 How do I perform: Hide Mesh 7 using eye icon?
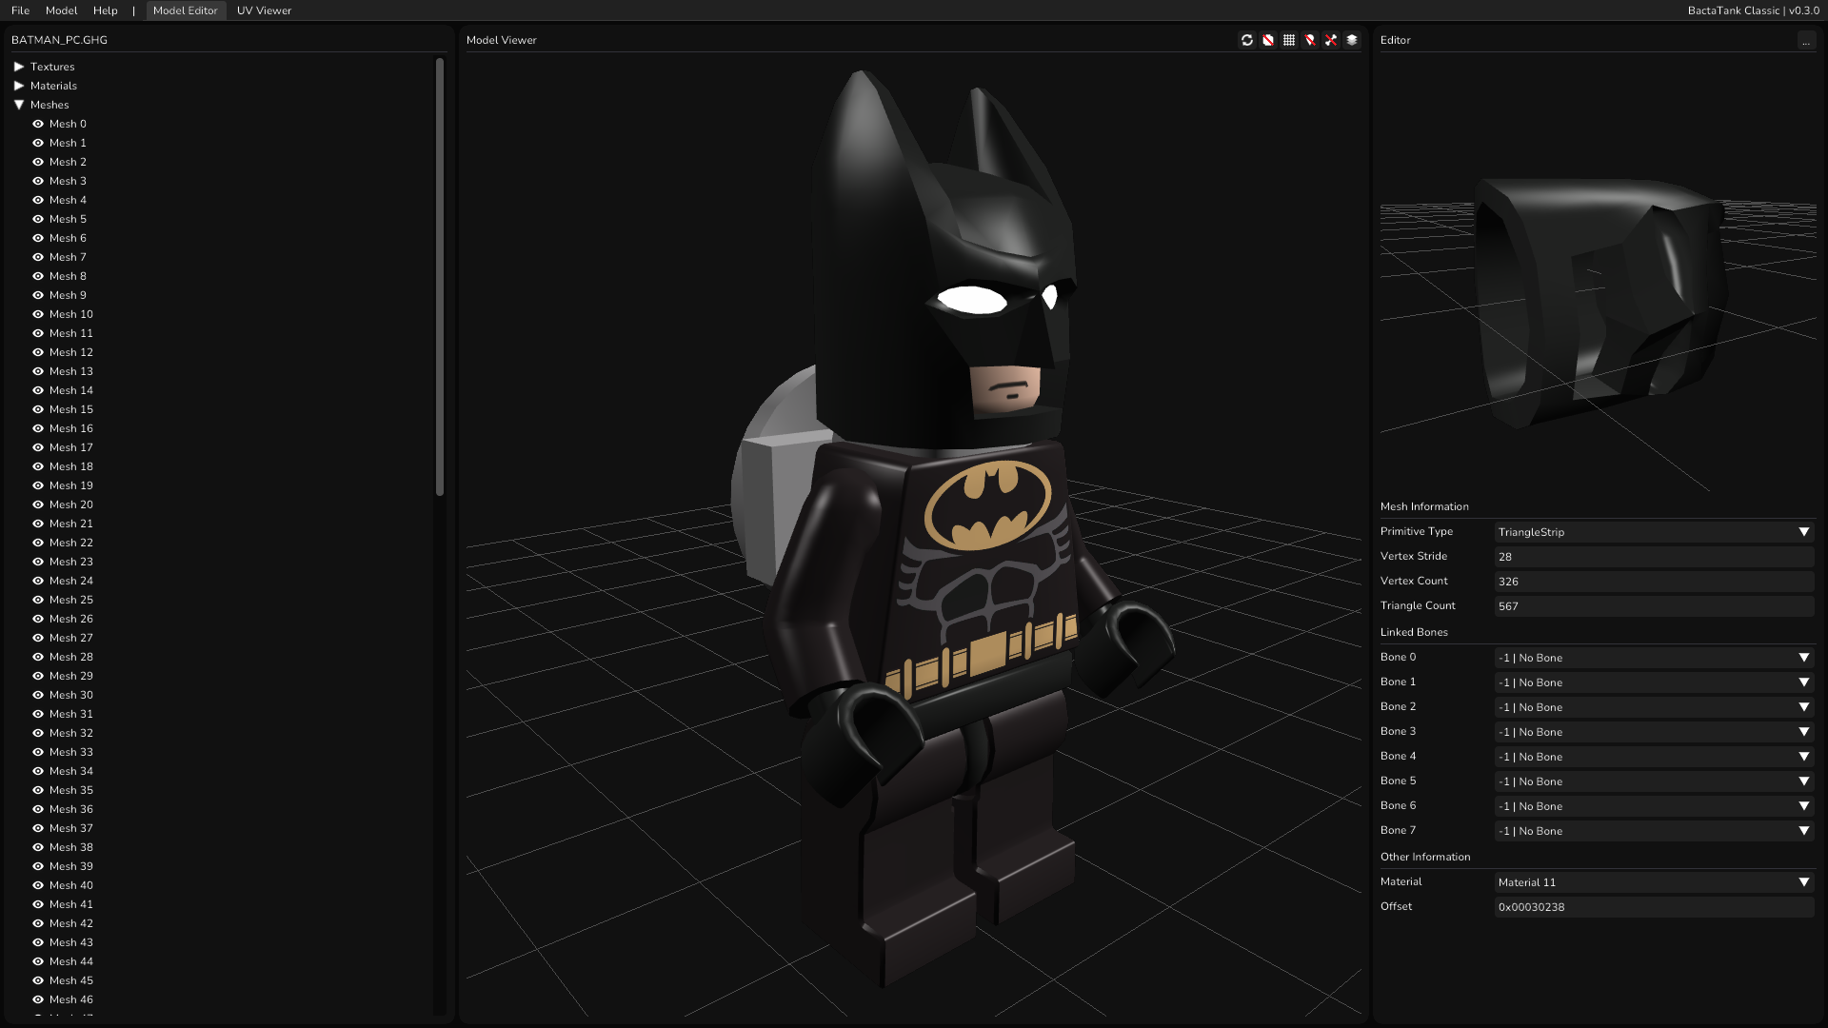coord(38,257)
